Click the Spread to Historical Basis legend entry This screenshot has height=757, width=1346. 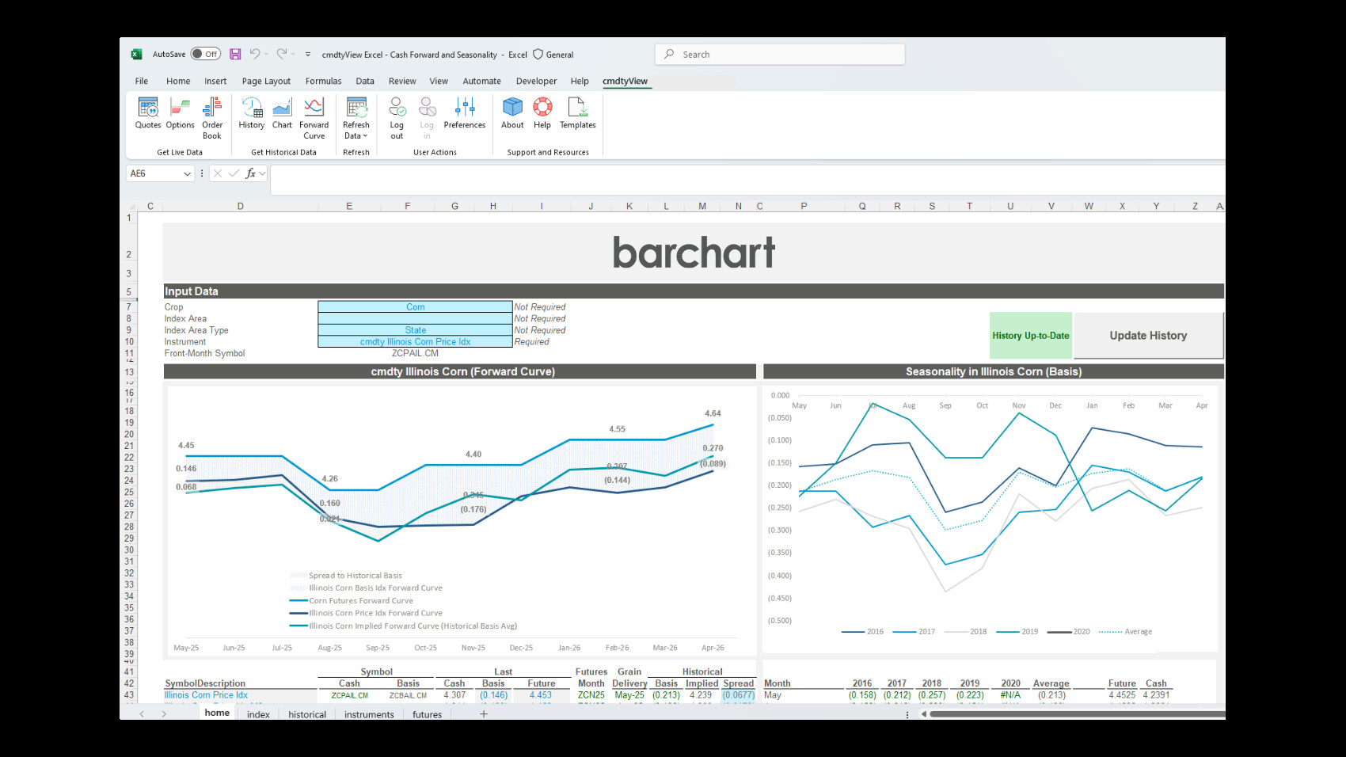(x=346, y=576)
